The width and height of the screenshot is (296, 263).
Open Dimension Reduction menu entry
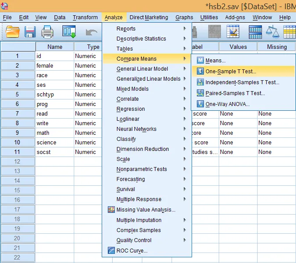coord(147,149)
